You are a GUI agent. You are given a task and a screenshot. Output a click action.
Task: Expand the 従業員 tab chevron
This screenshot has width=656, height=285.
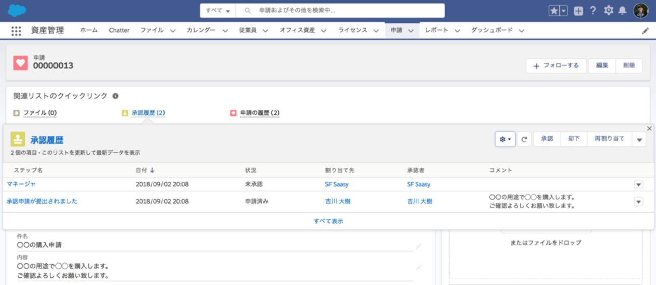pyautogui.click(x=265, y=31)
